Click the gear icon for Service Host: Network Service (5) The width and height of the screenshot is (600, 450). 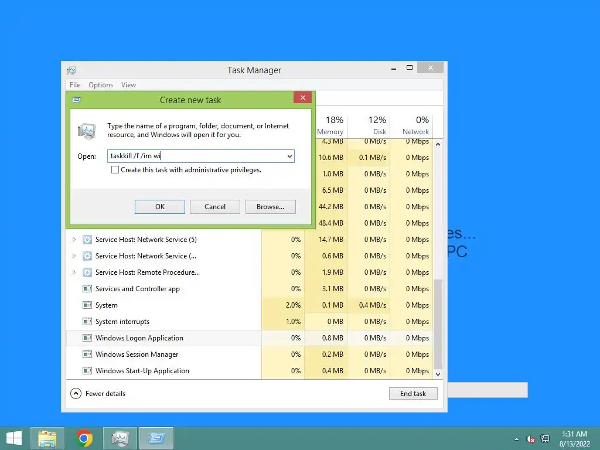[87, 240]
